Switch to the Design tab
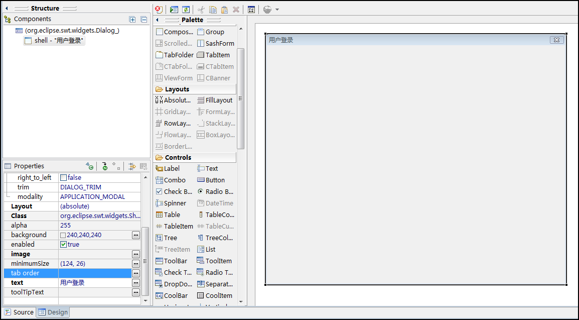Screen dimensions: 579x320 (53, 312)
